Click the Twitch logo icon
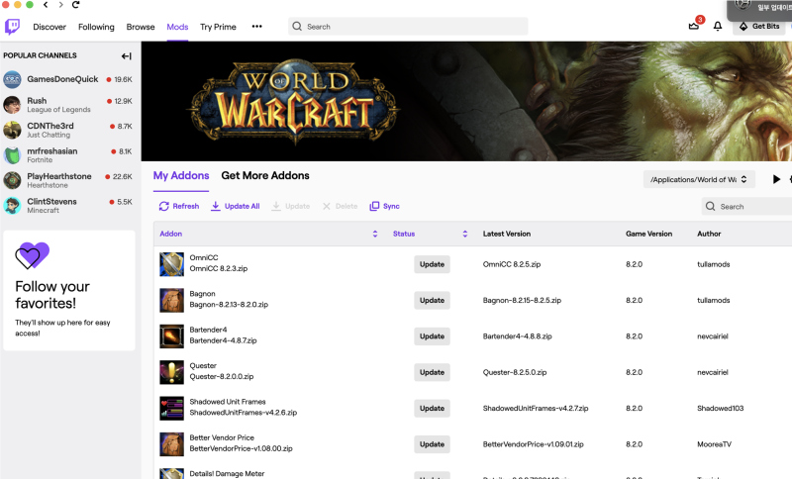Screen dimensions: 792x479 coord(12,27)
